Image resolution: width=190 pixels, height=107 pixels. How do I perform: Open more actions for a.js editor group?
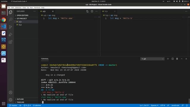tap(96, 11)
